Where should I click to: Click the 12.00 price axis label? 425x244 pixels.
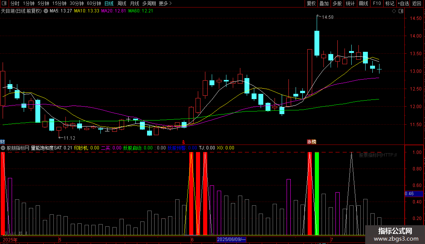pyautogui.click(x=416, y=107)
